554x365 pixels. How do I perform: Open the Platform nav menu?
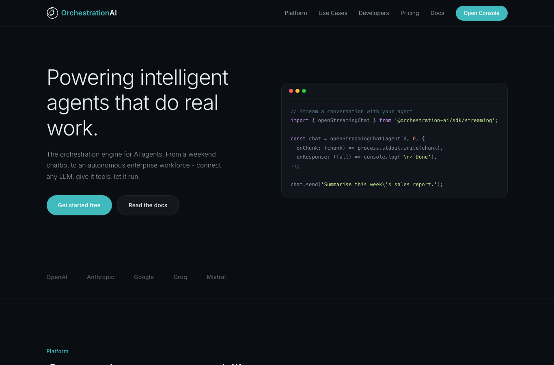(x=296, y=13)
